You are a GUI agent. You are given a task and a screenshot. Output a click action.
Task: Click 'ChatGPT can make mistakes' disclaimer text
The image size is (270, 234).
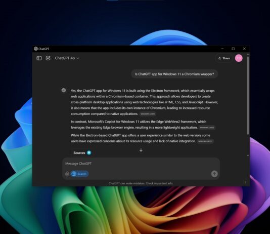pyautogui.click(x=141, y=183)
